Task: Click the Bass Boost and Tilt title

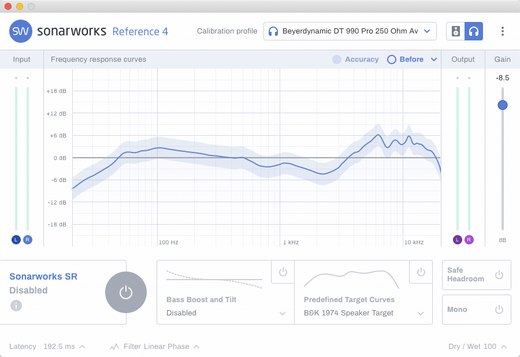Action: coord(201,300)
